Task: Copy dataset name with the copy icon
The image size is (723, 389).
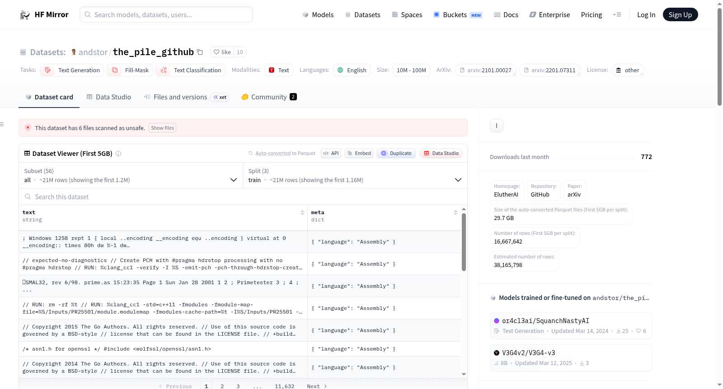Action: 200,52
